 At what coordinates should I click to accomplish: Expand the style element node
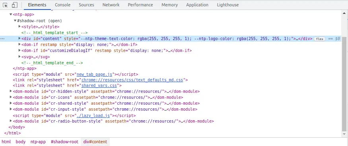(19, 27)
